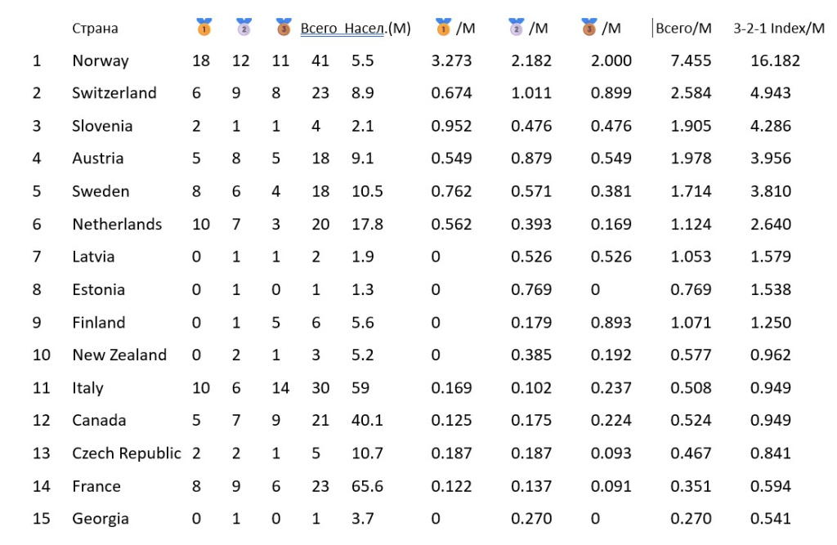
Task: Click the gold medal icon beside /M
Action: (444, 27)
